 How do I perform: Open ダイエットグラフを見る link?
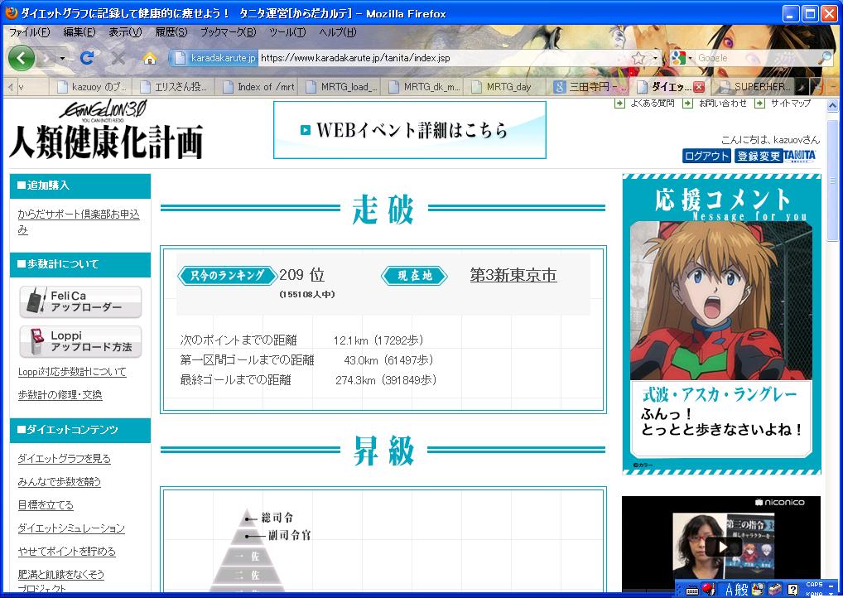click(x=64, y=459)
